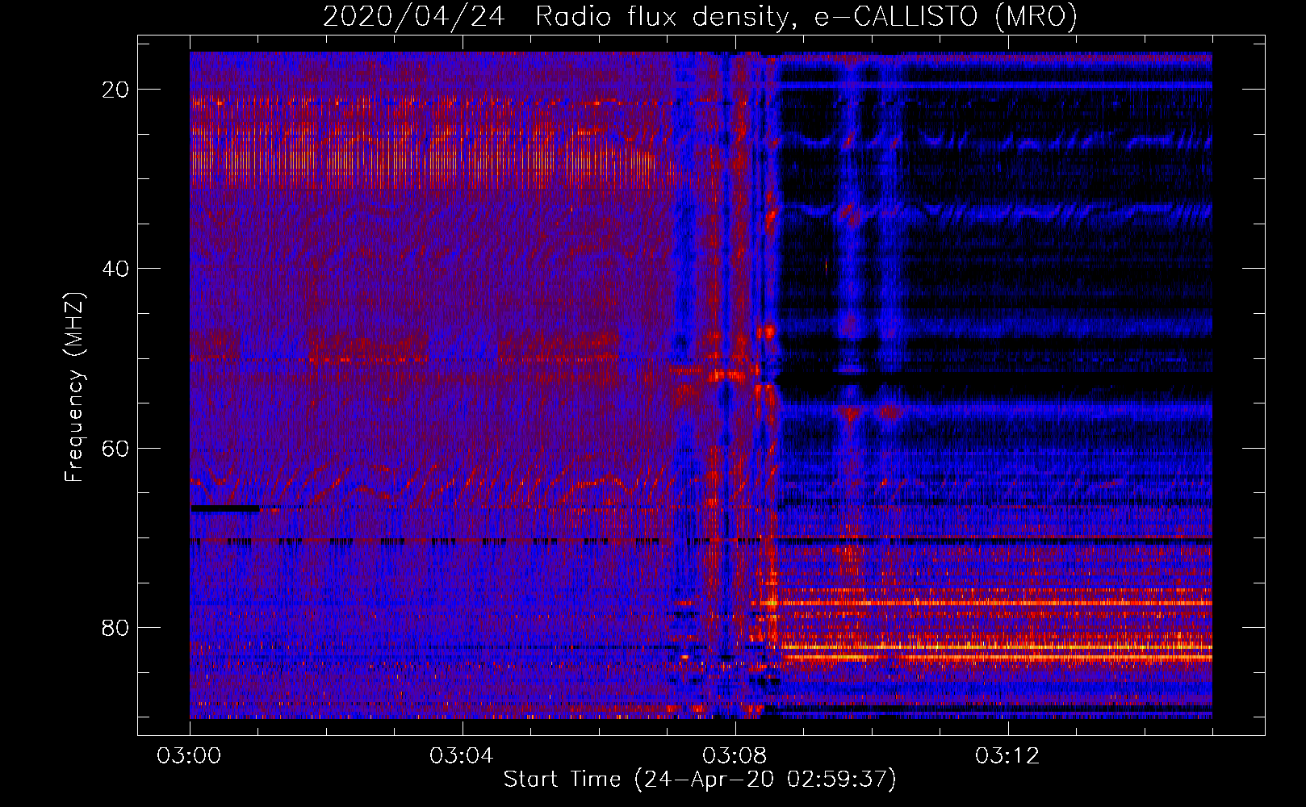Click the 40 MHz frequency tick label
Viewport: 1306px width, 807px height.
tap(116, 269)
